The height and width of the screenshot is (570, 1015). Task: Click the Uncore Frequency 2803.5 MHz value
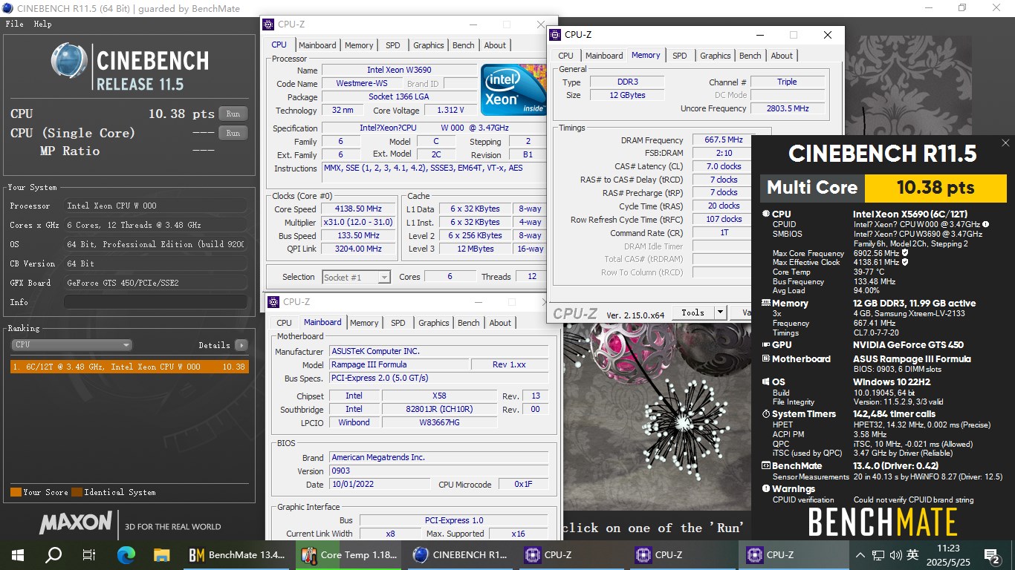pyautogui.click(x=788, y=108)
